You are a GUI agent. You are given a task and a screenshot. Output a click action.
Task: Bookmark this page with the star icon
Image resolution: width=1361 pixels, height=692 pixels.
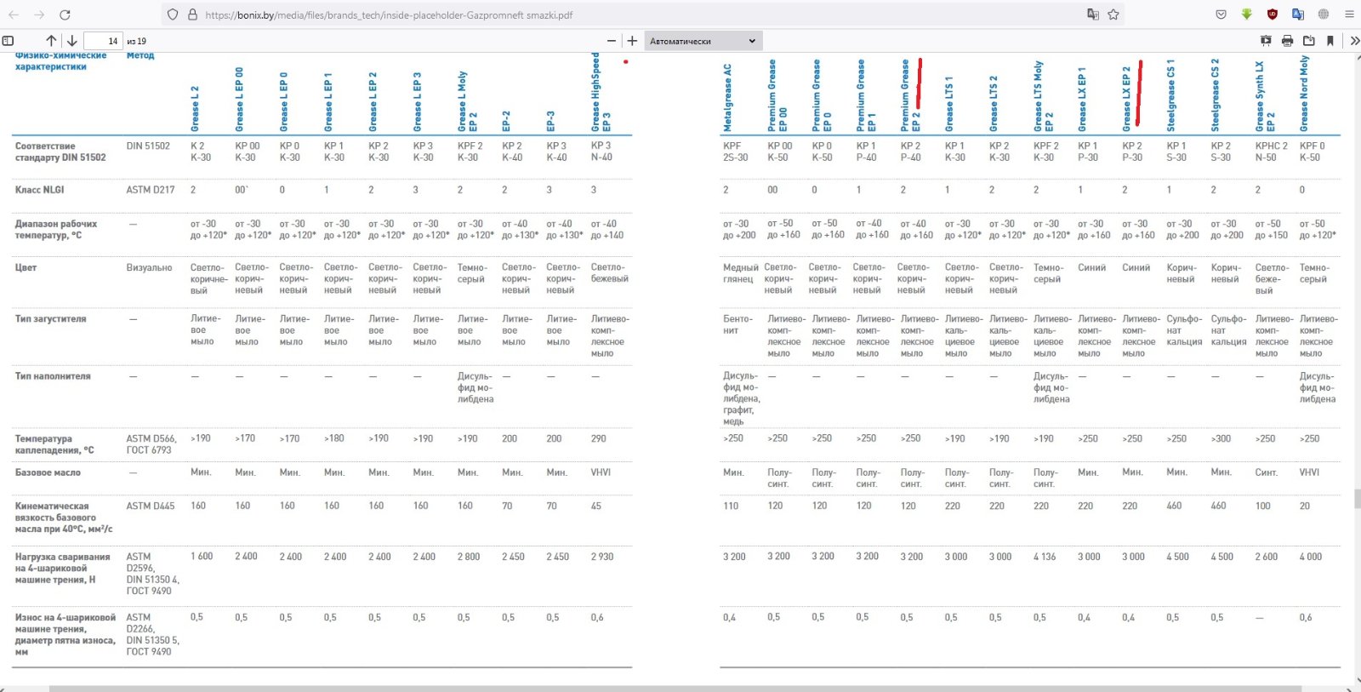coord(1113,14)
